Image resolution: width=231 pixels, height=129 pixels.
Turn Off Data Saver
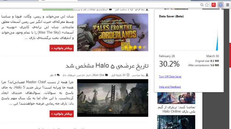pos(170,76)
